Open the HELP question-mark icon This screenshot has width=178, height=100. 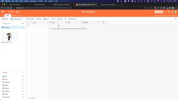169,12
